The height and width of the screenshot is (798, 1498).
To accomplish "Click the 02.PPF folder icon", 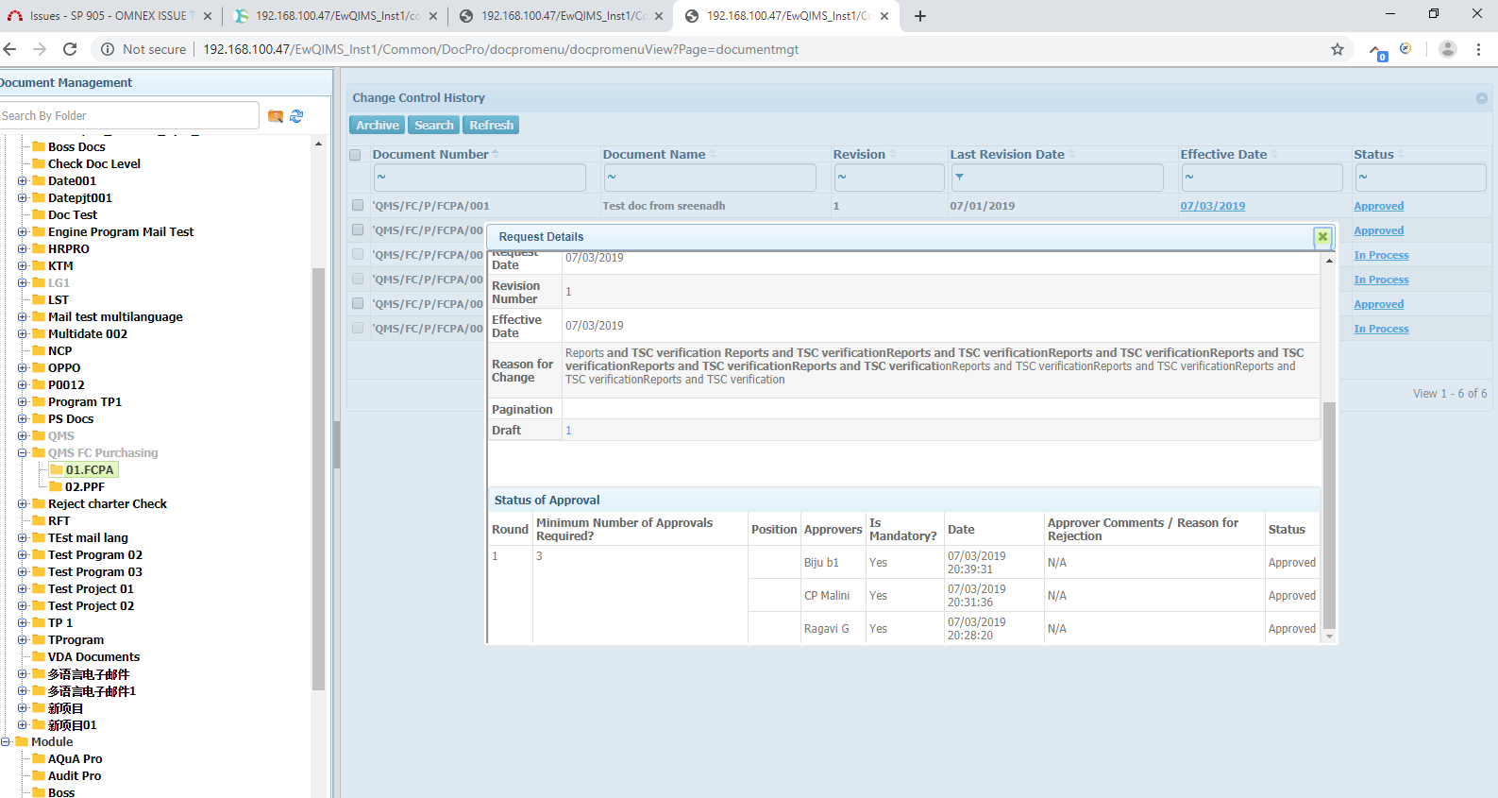I will pos(56,486).
